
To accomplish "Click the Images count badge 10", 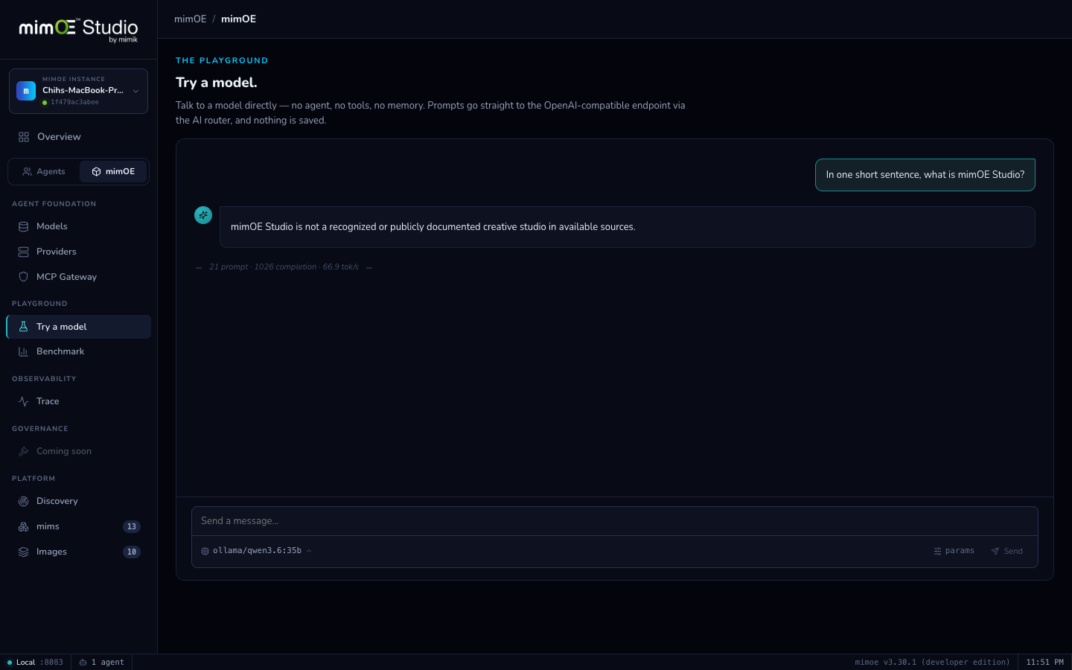I will (132, 552).
